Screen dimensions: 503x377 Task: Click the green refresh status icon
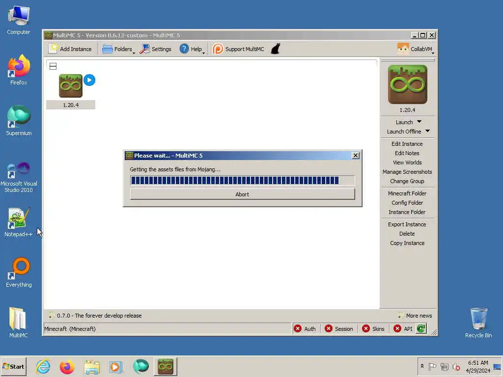point(421,328)
